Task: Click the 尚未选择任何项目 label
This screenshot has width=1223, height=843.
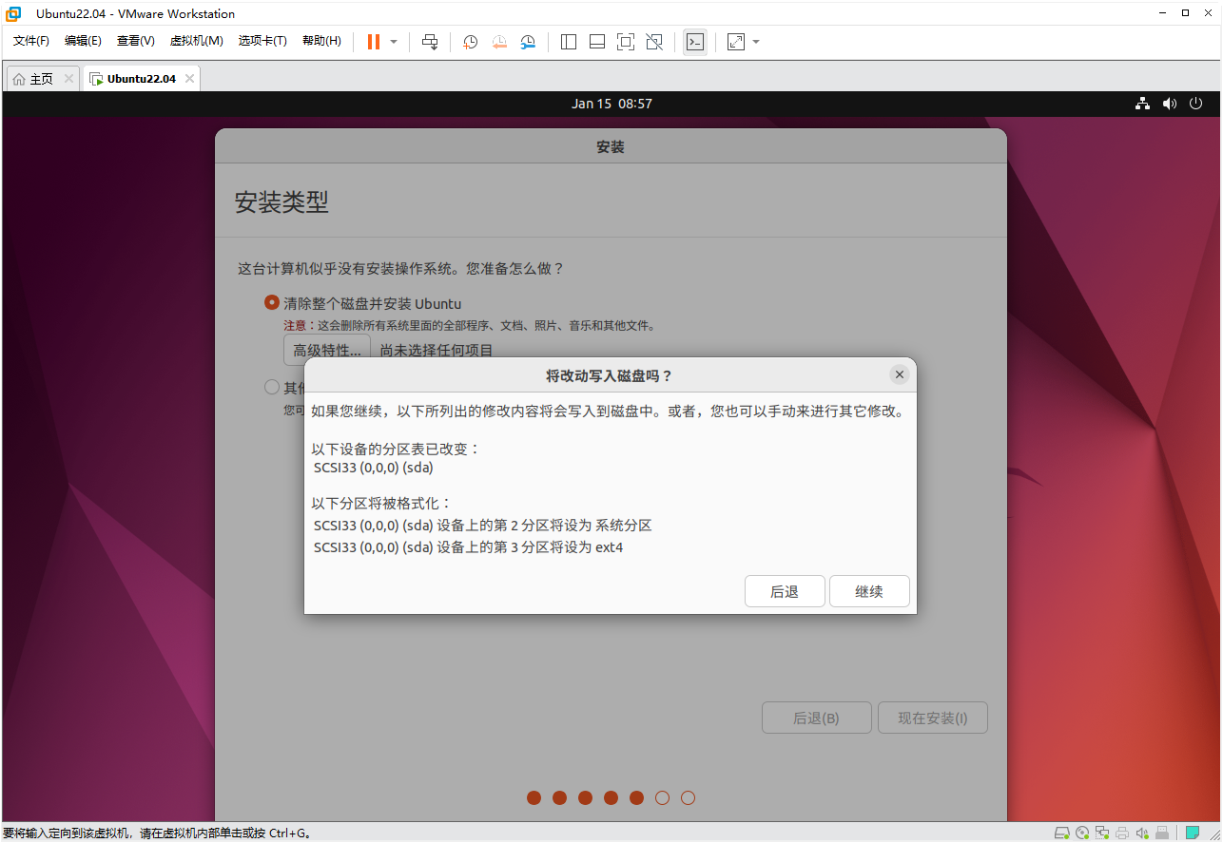Action: [437, 350]
